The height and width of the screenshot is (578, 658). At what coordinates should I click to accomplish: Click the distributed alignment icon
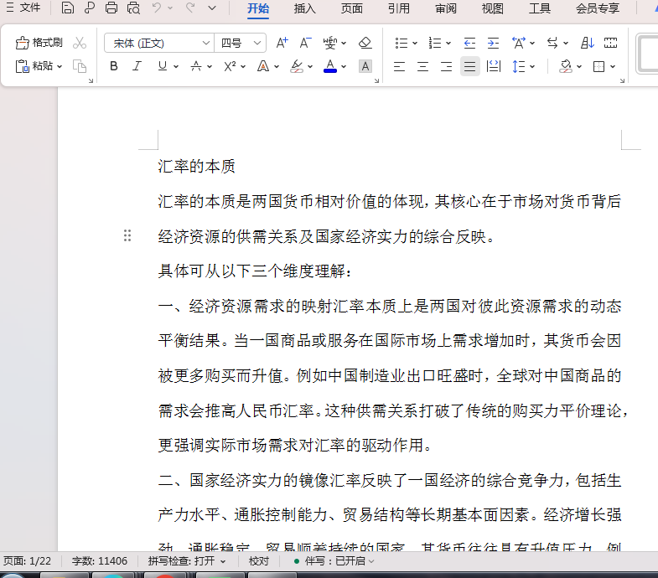pos(493,66)
